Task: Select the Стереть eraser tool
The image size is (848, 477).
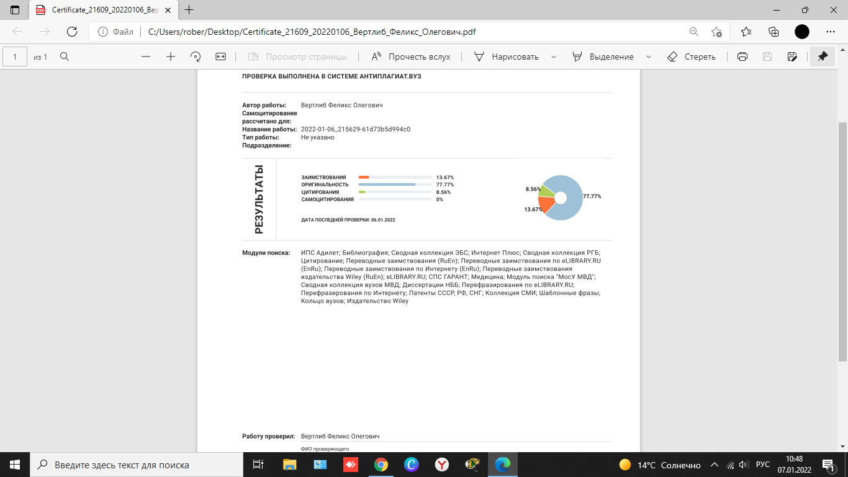Action: point(692,57)
